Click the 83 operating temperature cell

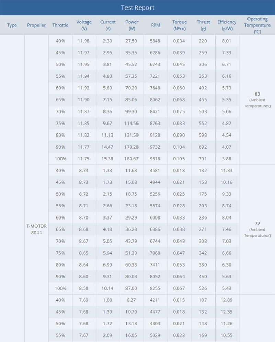tap(257, 94)
